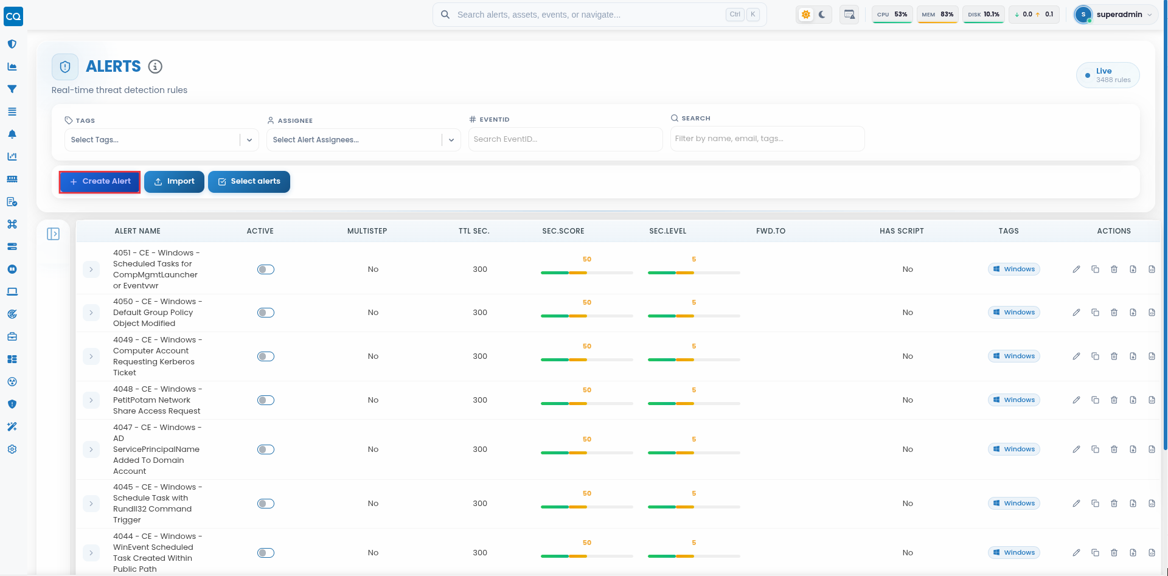Toggle active switch for alert 4051
The height and width of the screenshot is (576, 1168).
coord(266,269)
